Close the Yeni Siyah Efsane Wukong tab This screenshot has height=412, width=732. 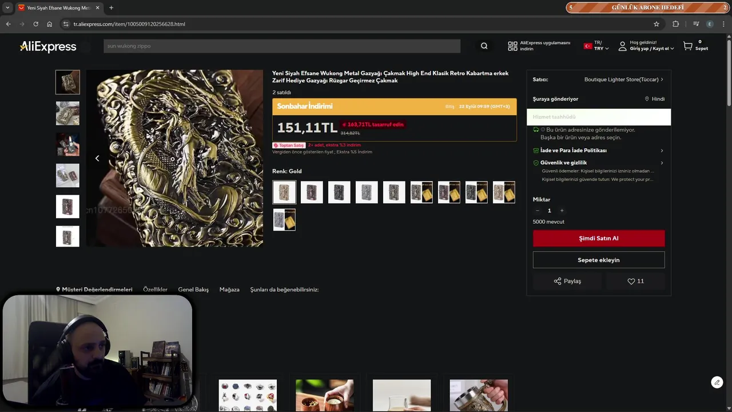tap(98, 7)
